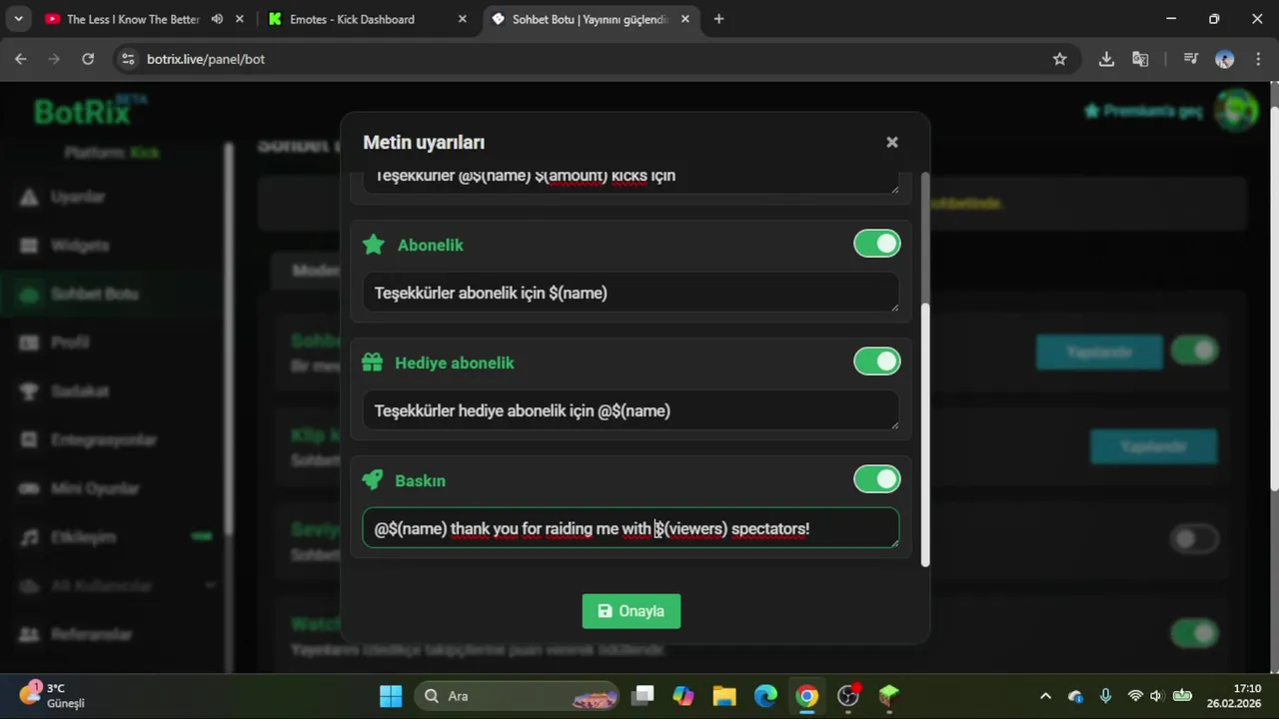Click the OneDrive cloud tray icon

pos(1075,696)
